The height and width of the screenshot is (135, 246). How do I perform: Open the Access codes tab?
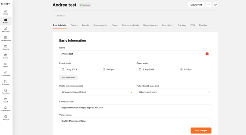(100, 25)
